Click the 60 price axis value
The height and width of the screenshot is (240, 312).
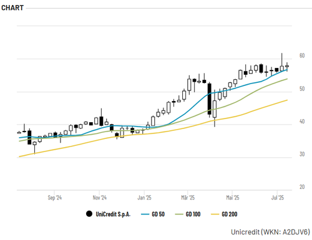pos(302,55)
